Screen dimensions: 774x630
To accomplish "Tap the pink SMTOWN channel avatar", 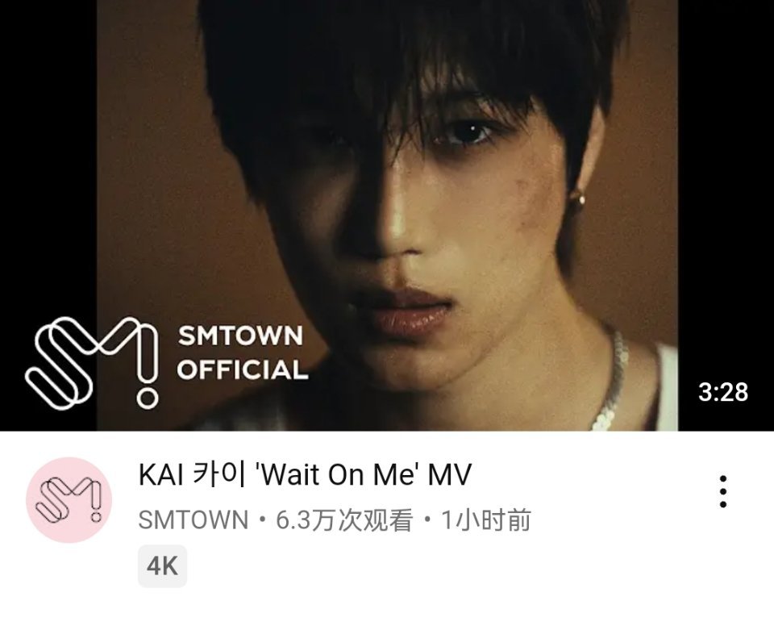I will tap(69, 499).
